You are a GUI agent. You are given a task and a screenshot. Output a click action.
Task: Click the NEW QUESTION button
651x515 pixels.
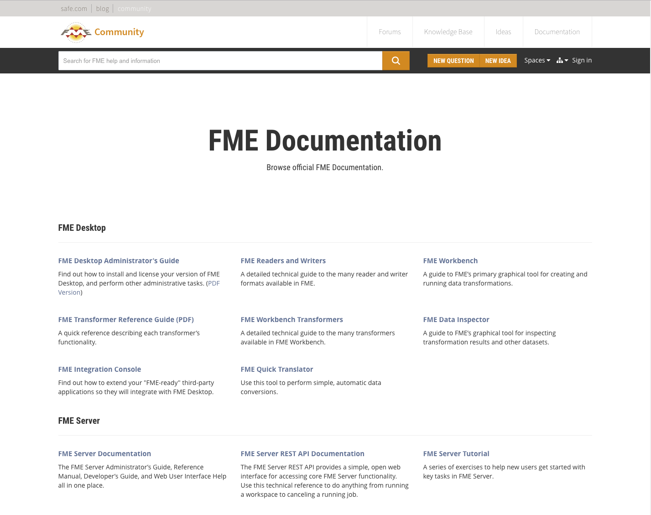[453, 61]
